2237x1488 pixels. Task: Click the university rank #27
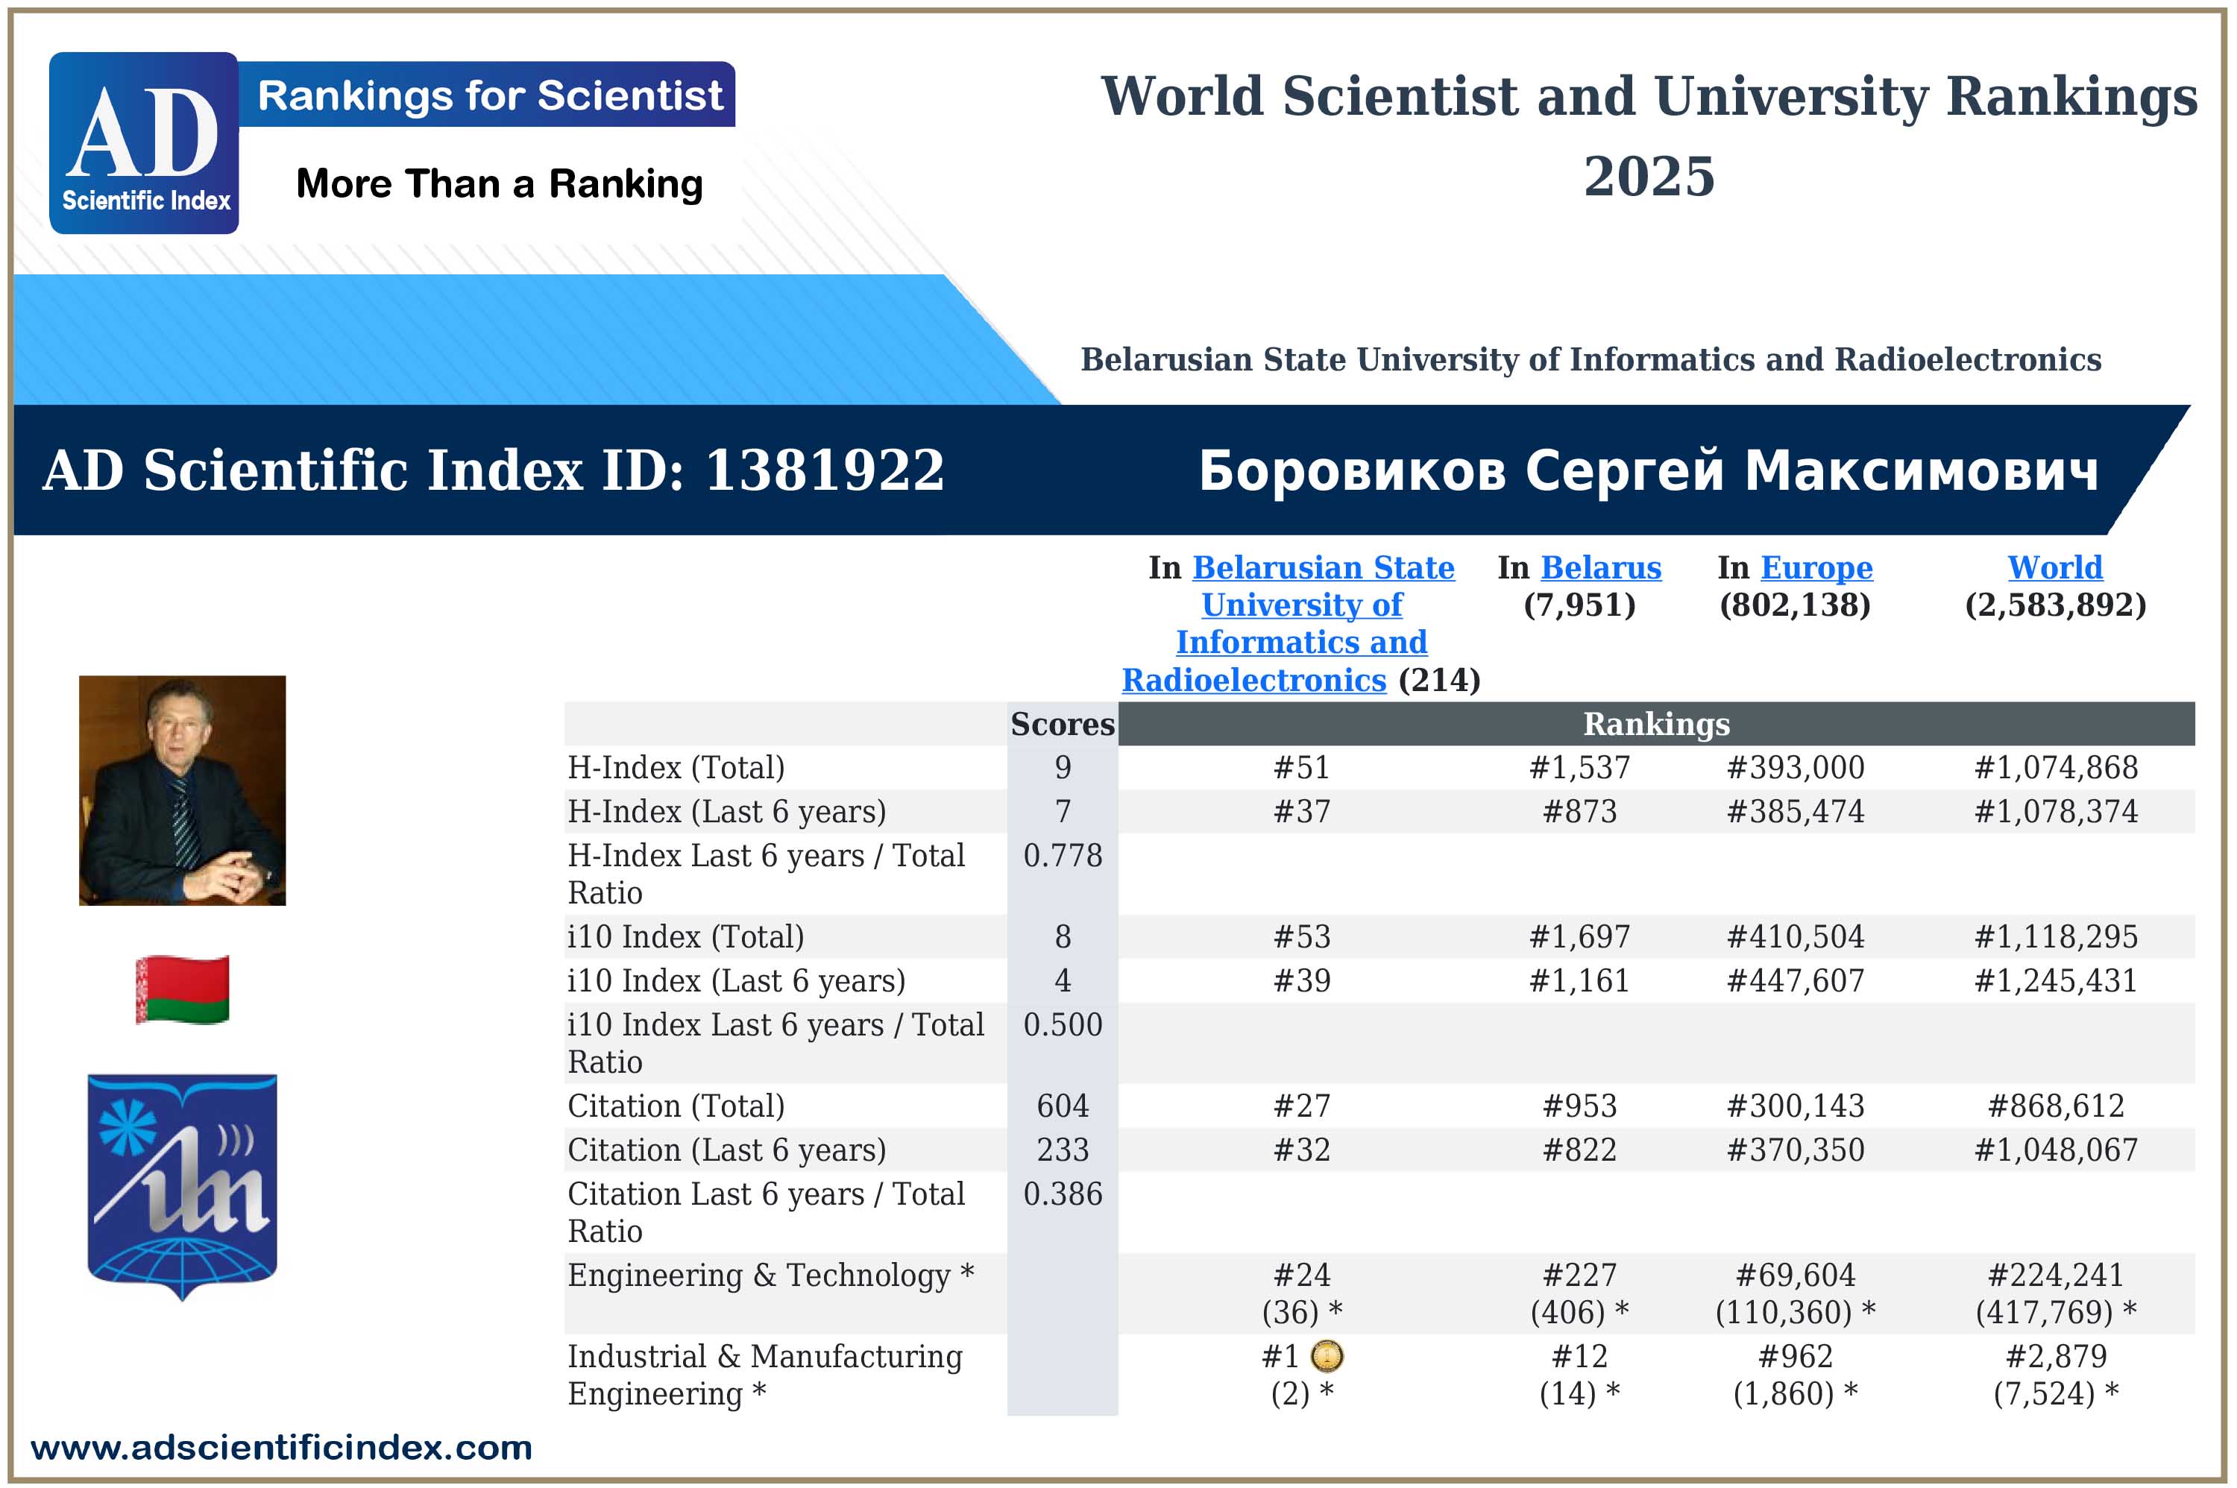1301,1106
